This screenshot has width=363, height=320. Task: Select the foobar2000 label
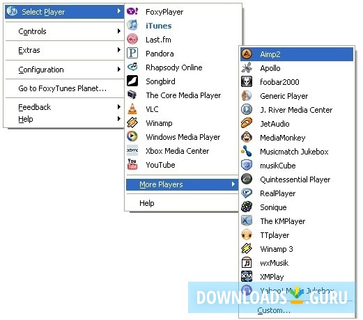coord(279,82)
